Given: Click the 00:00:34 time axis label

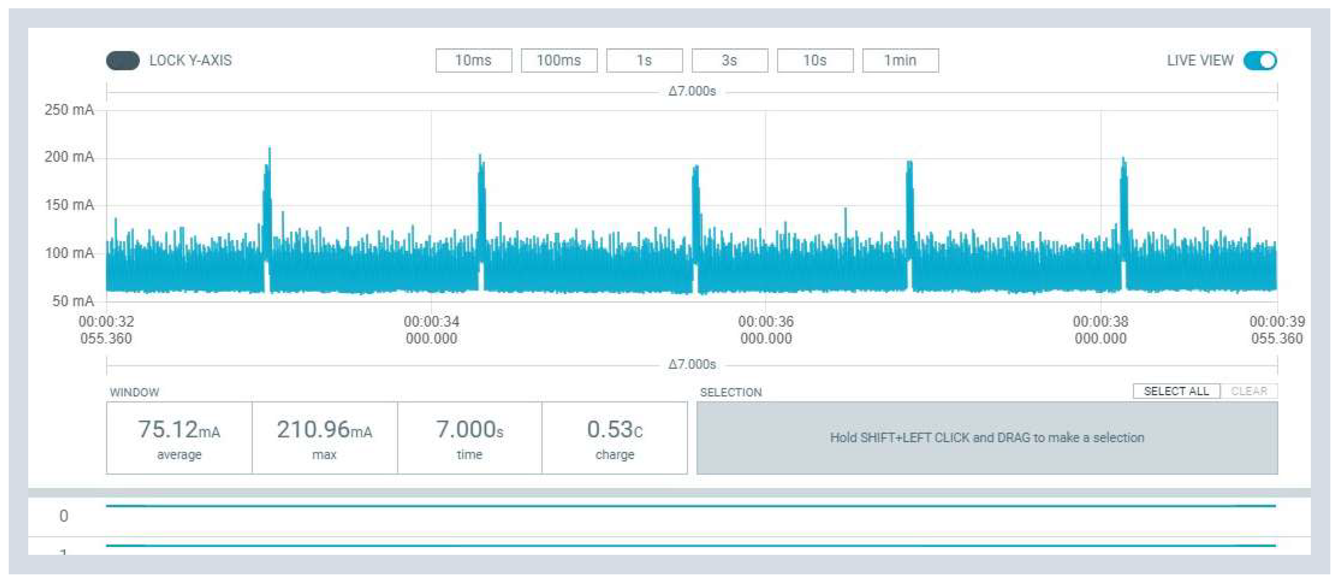Looking at the screenshot, I should (x=431, y=330).
